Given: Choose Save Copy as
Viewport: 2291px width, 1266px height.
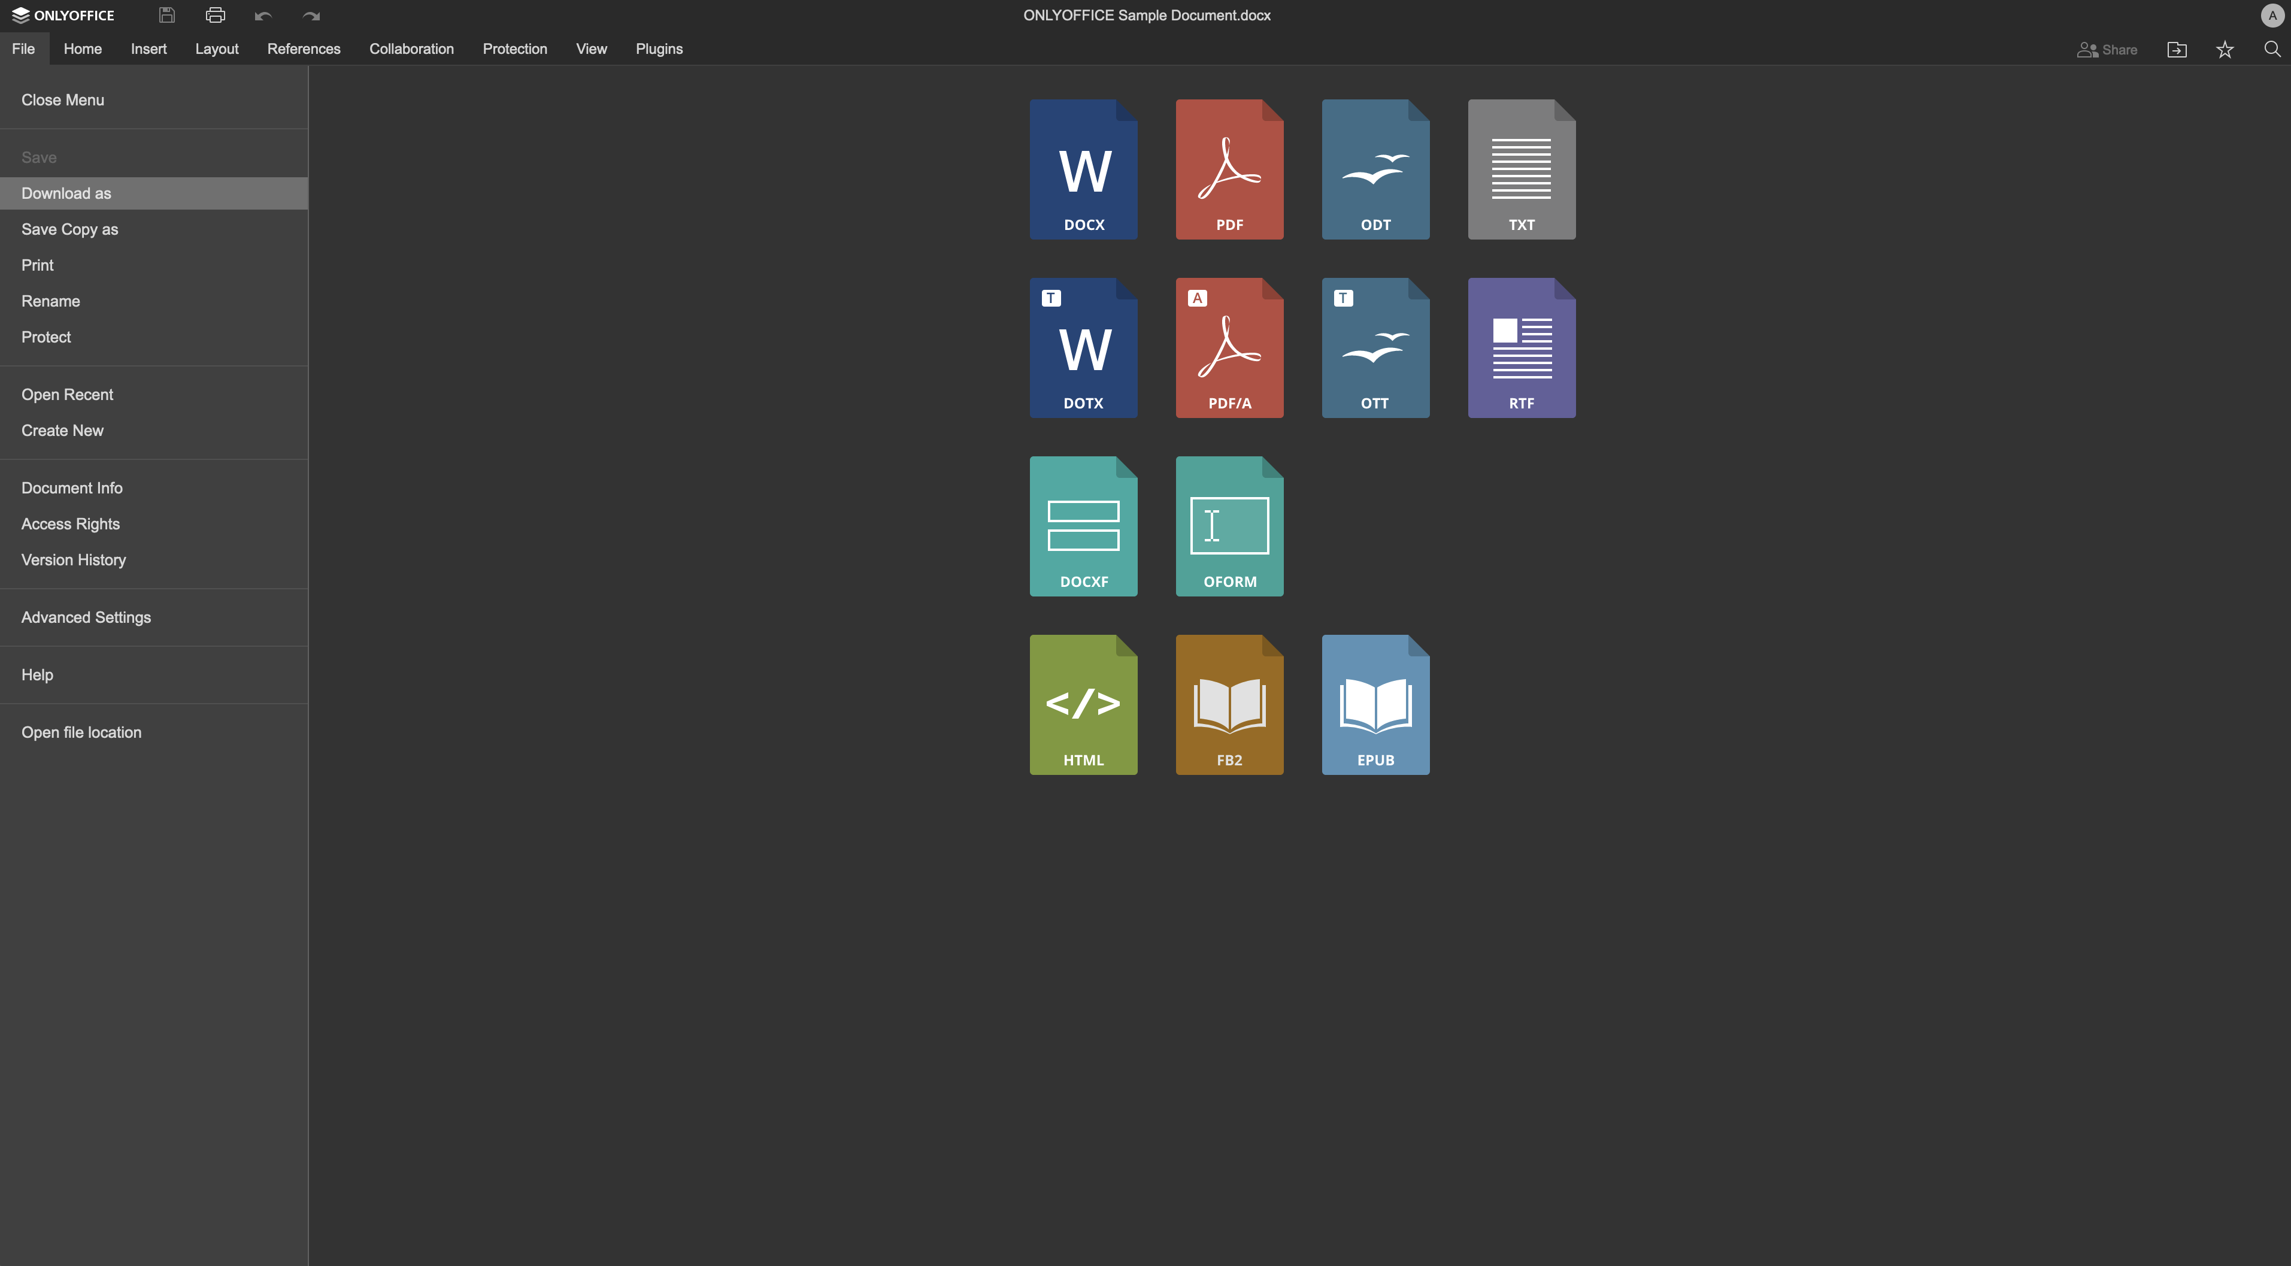Looking at the screenshot, I should pos(154,229).
